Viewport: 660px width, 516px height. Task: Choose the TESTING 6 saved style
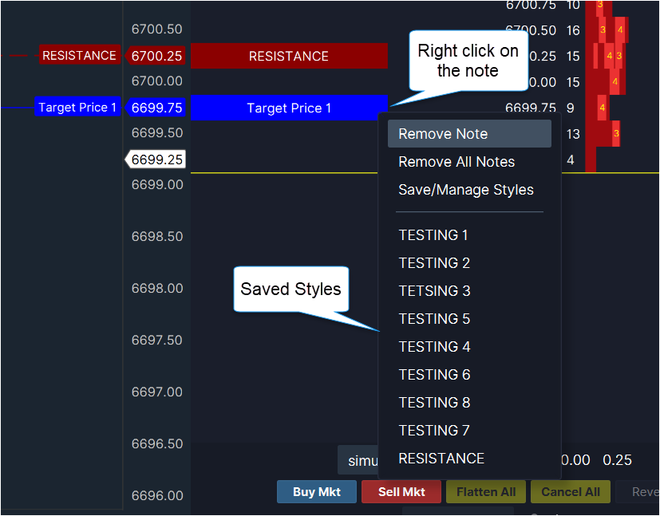434,375
